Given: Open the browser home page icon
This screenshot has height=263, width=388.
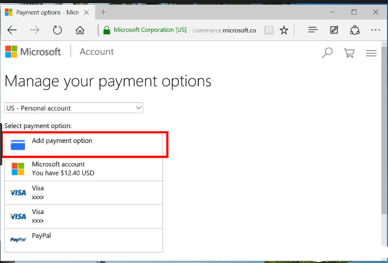Looking at the screenshot, I should 80,30.
